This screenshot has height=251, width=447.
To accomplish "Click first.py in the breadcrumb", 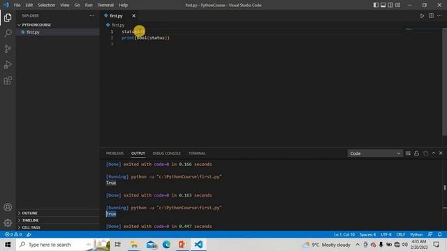I will tap(118, 25).
